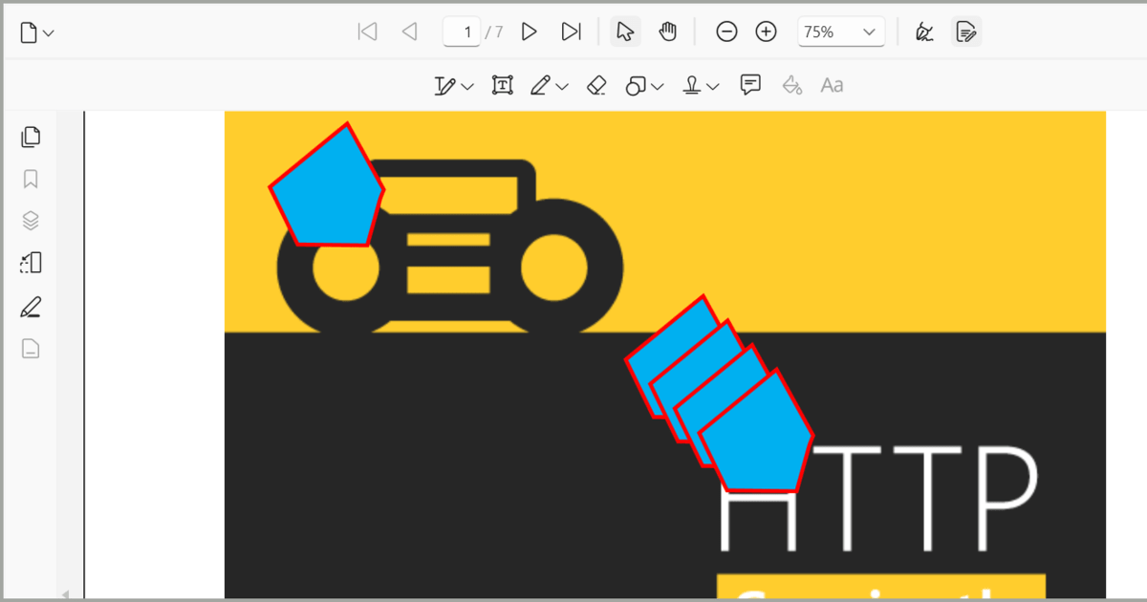
Task: Select the arrow selection tool
Action: pos(624,32)
